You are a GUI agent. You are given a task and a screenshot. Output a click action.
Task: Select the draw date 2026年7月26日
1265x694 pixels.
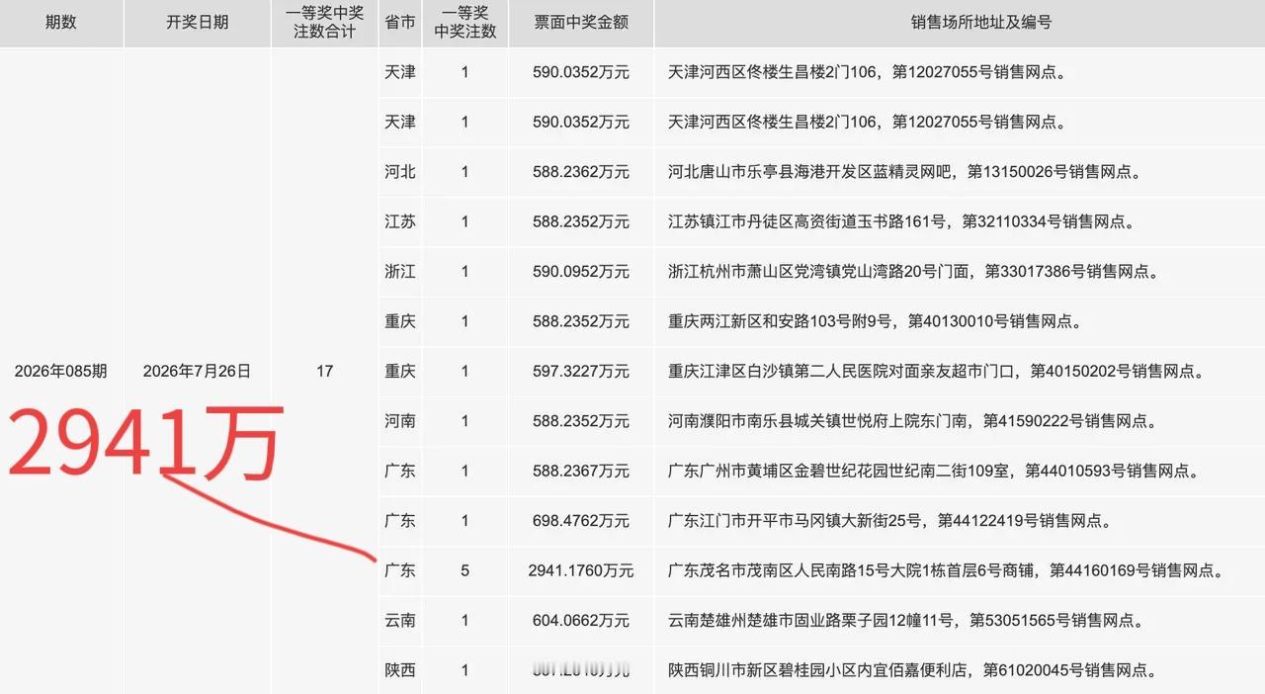pos(197,372)
